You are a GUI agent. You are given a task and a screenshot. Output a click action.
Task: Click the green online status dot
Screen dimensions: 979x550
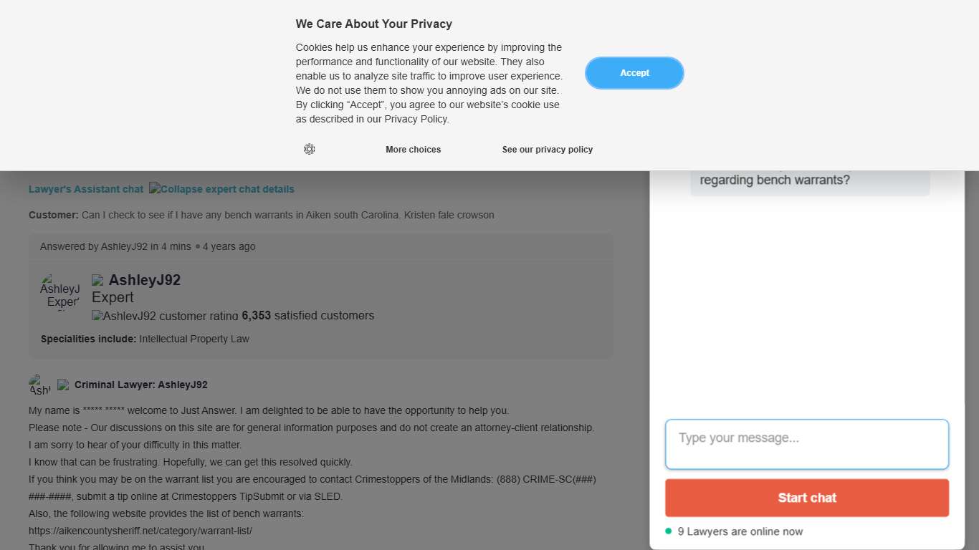[669, 531]
